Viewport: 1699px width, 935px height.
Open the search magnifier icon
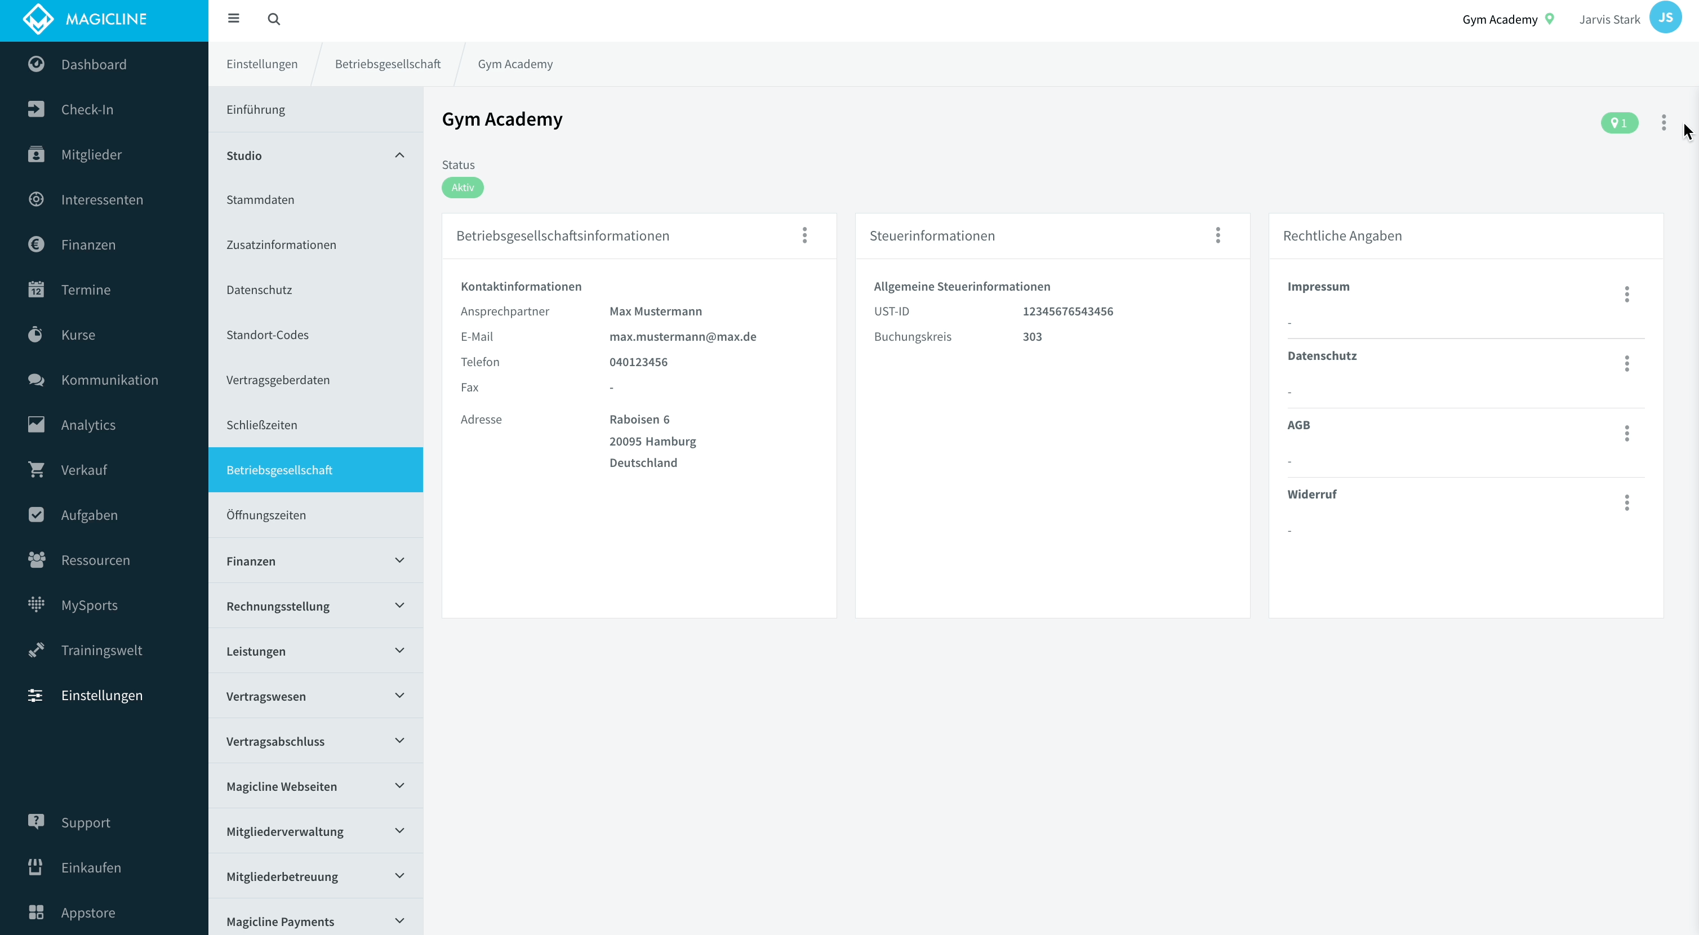[274, 19]
